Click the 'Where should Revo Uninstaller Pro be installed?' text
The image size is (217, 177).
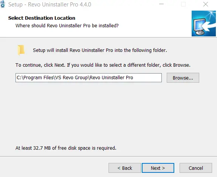pyautogui.click(x=67, y=26)
